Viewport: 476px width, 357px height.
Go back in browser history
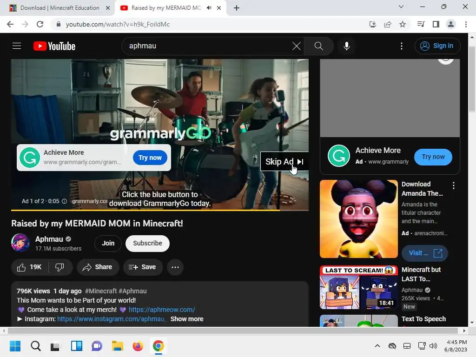[x=10, y=24]
